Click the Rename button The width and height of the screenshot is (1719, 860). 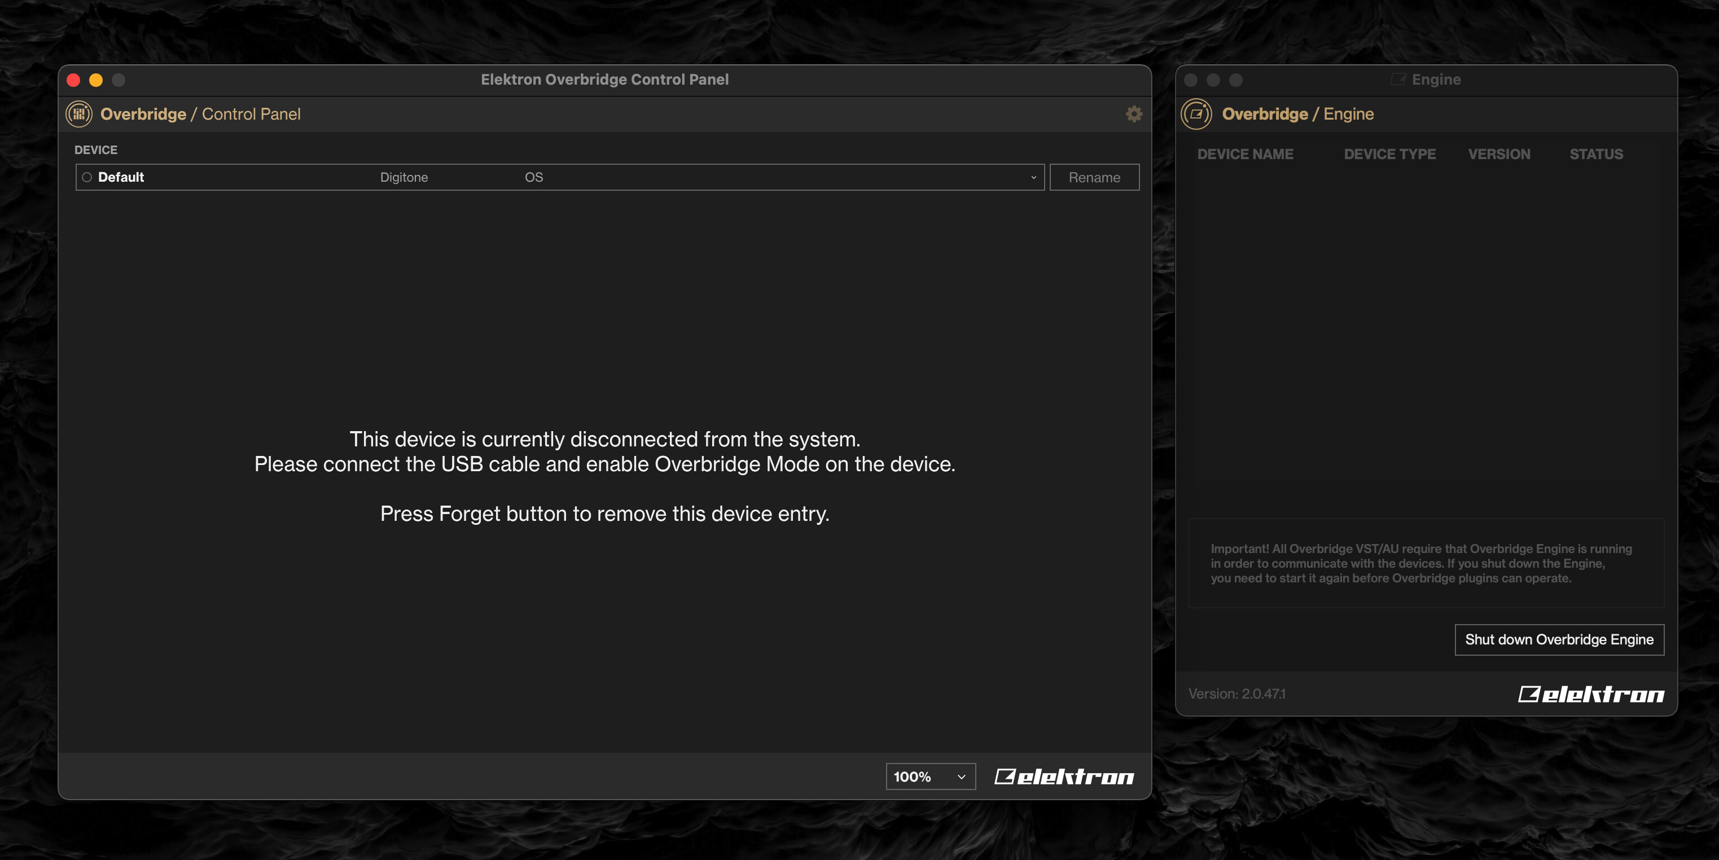click(1094, 177)
